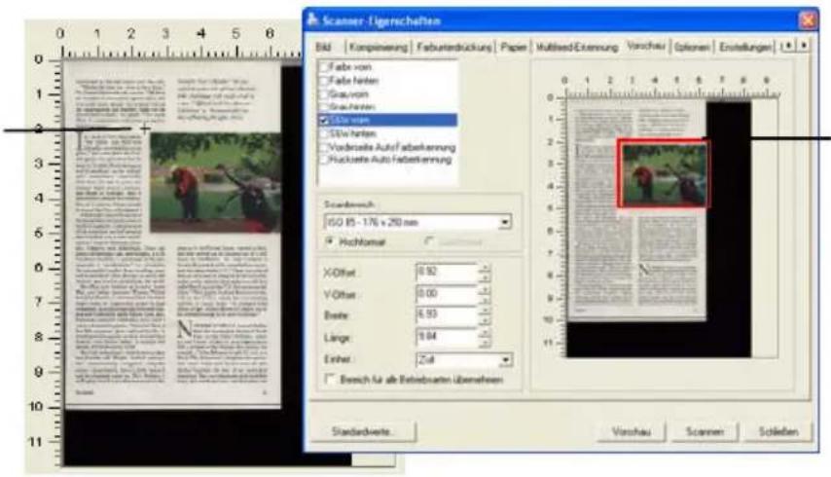Open the 'Farbunterdrückung' tab
This screenshot has height=477, width=831.
(x=454, y=47)
